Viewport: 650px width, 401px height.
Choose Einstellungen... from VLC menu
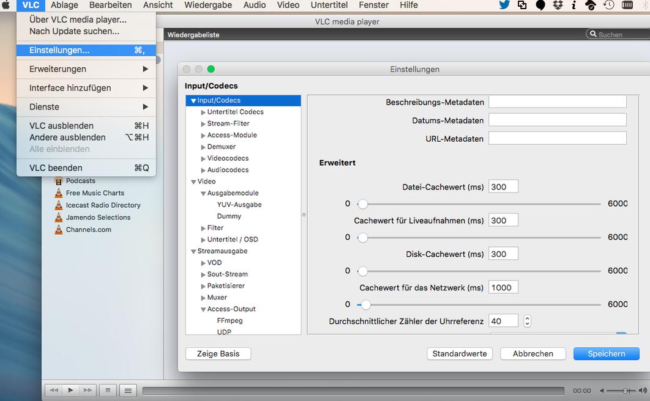click(x=86, y=50)
